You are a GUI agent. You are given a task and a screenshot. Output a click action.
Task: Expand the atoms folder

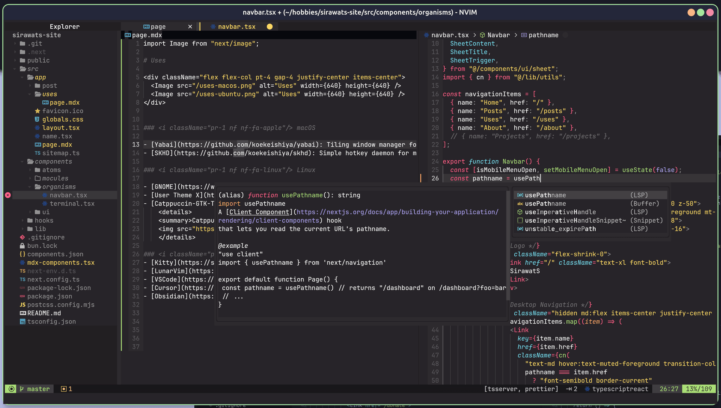30,170
